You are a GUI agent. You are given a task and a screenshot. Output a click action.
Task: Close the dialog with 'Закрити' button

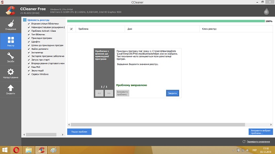point(172,93)
